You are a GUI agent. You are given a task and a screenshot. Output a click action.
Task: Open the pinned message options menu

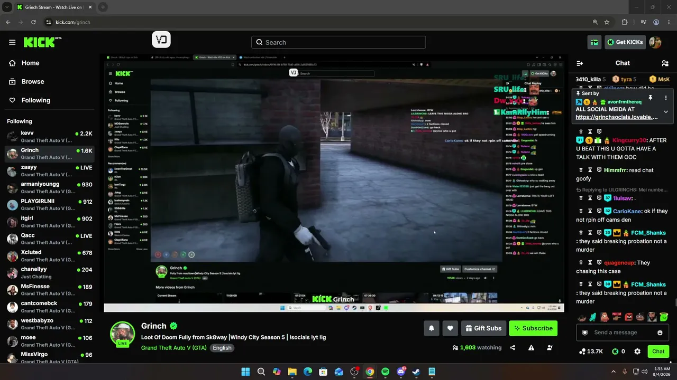coord(666,98)
